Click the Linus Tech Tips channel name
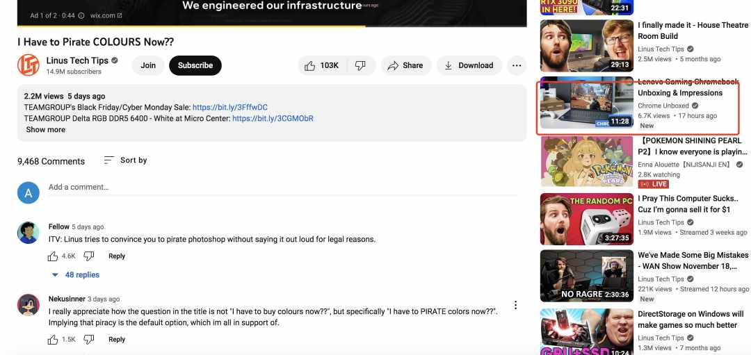Image resolution: width=751 pixels, height=355 pixels. (78, 60)
